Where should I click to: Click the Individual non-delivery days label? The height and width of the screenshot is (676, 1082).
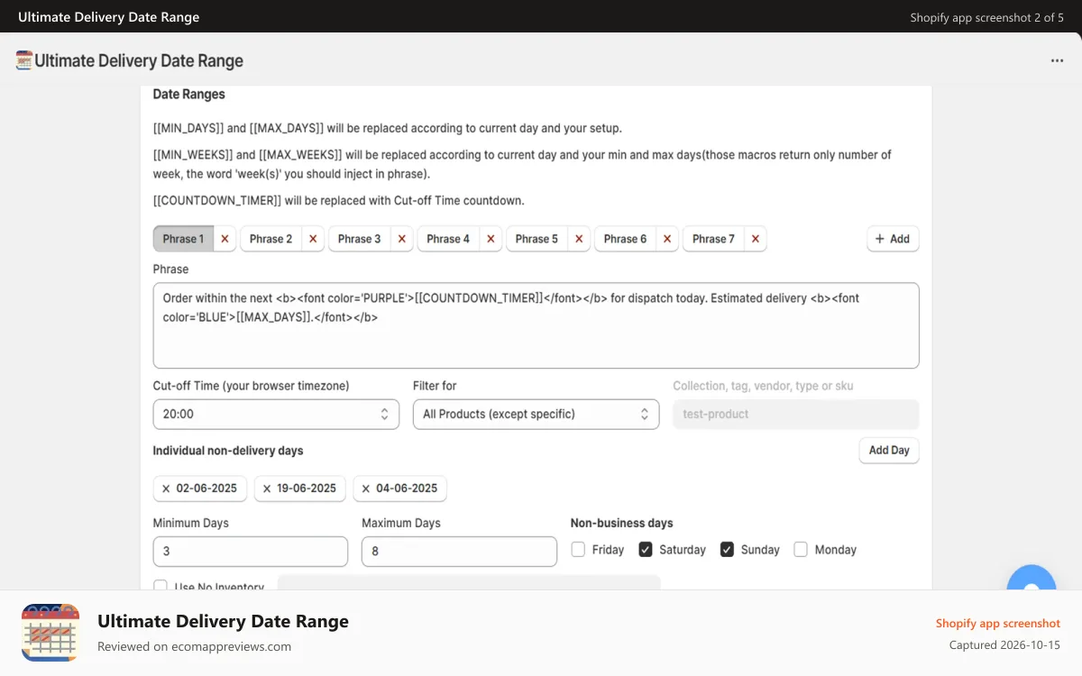pyautogui.click(x=228, y=451)
